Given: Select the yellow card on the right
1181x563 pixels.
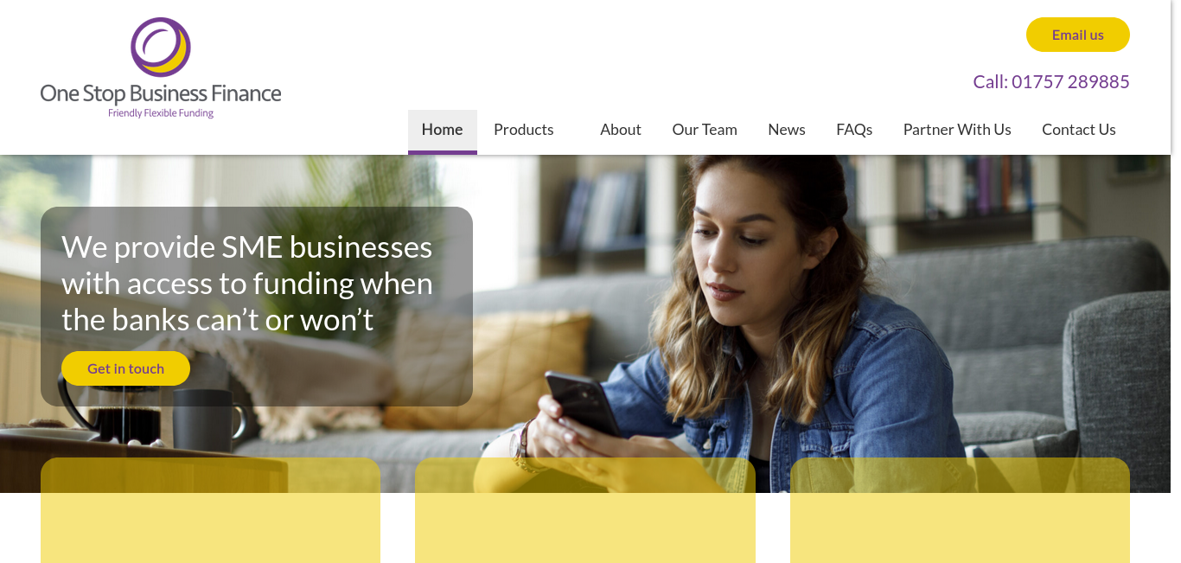Looking at the screenshot, I should click(x=960, y=510).
